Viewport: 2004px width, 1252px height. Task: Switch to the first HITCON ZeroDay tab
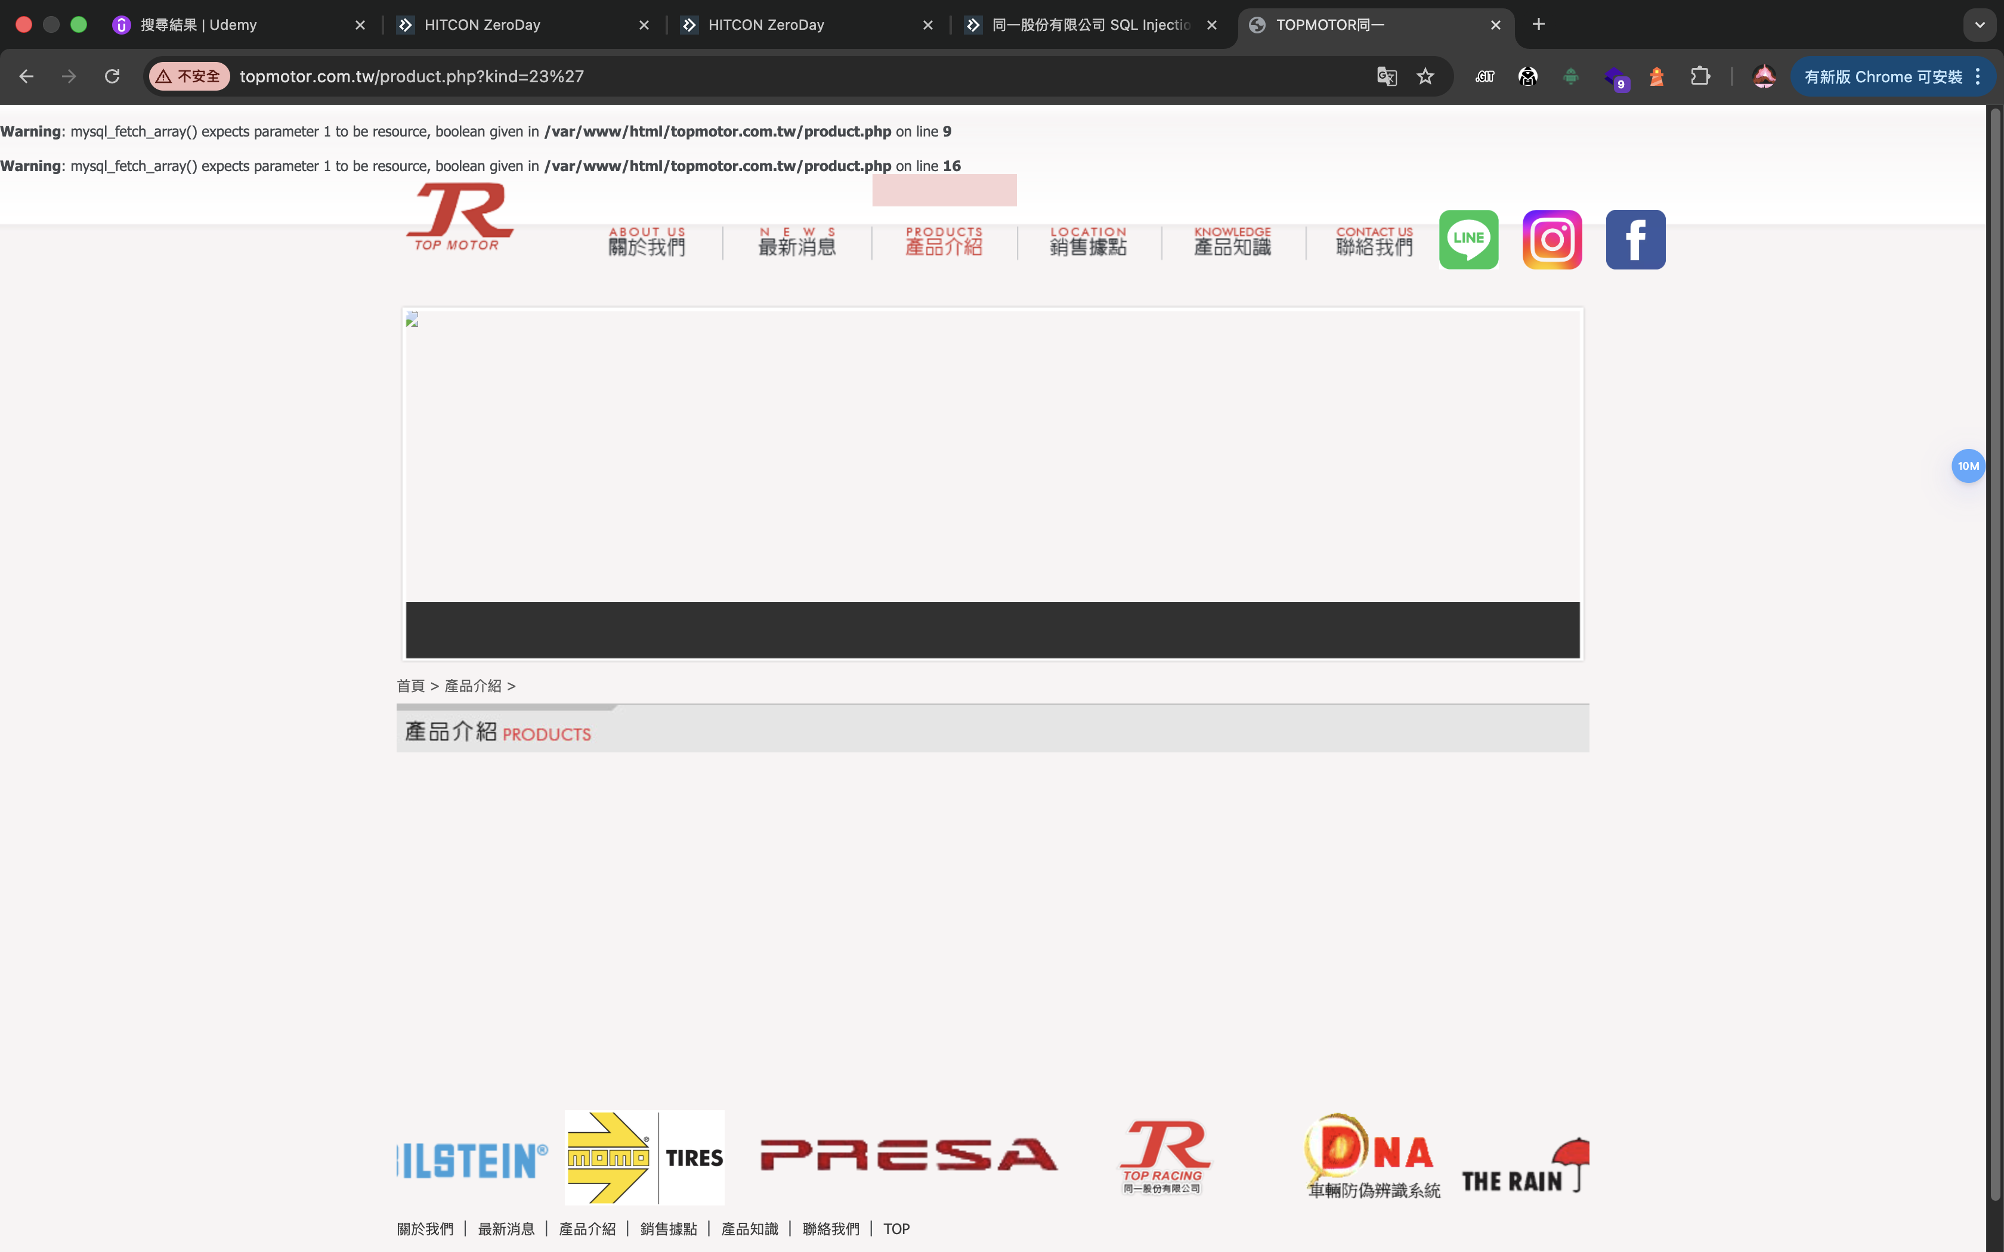coord(523,25)
